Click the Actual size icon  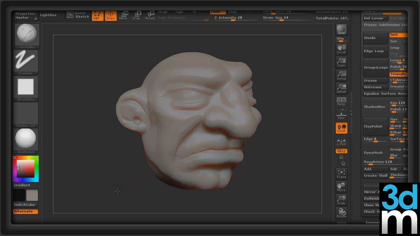(342, 75)
